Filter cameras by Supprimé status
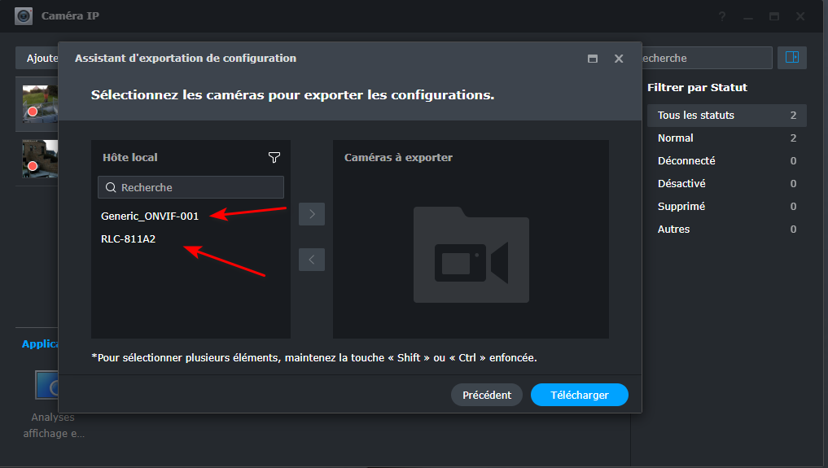This screenshot has width=828, height=468. coord(681,207)
